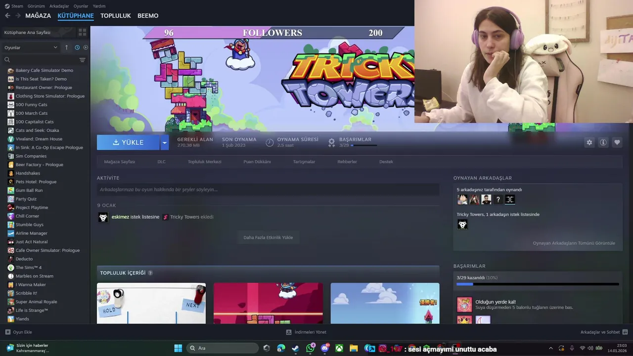Click Daha Fazla Etkinlik Yükle button
The image size is (633, 356).
[x=268, y=237]
